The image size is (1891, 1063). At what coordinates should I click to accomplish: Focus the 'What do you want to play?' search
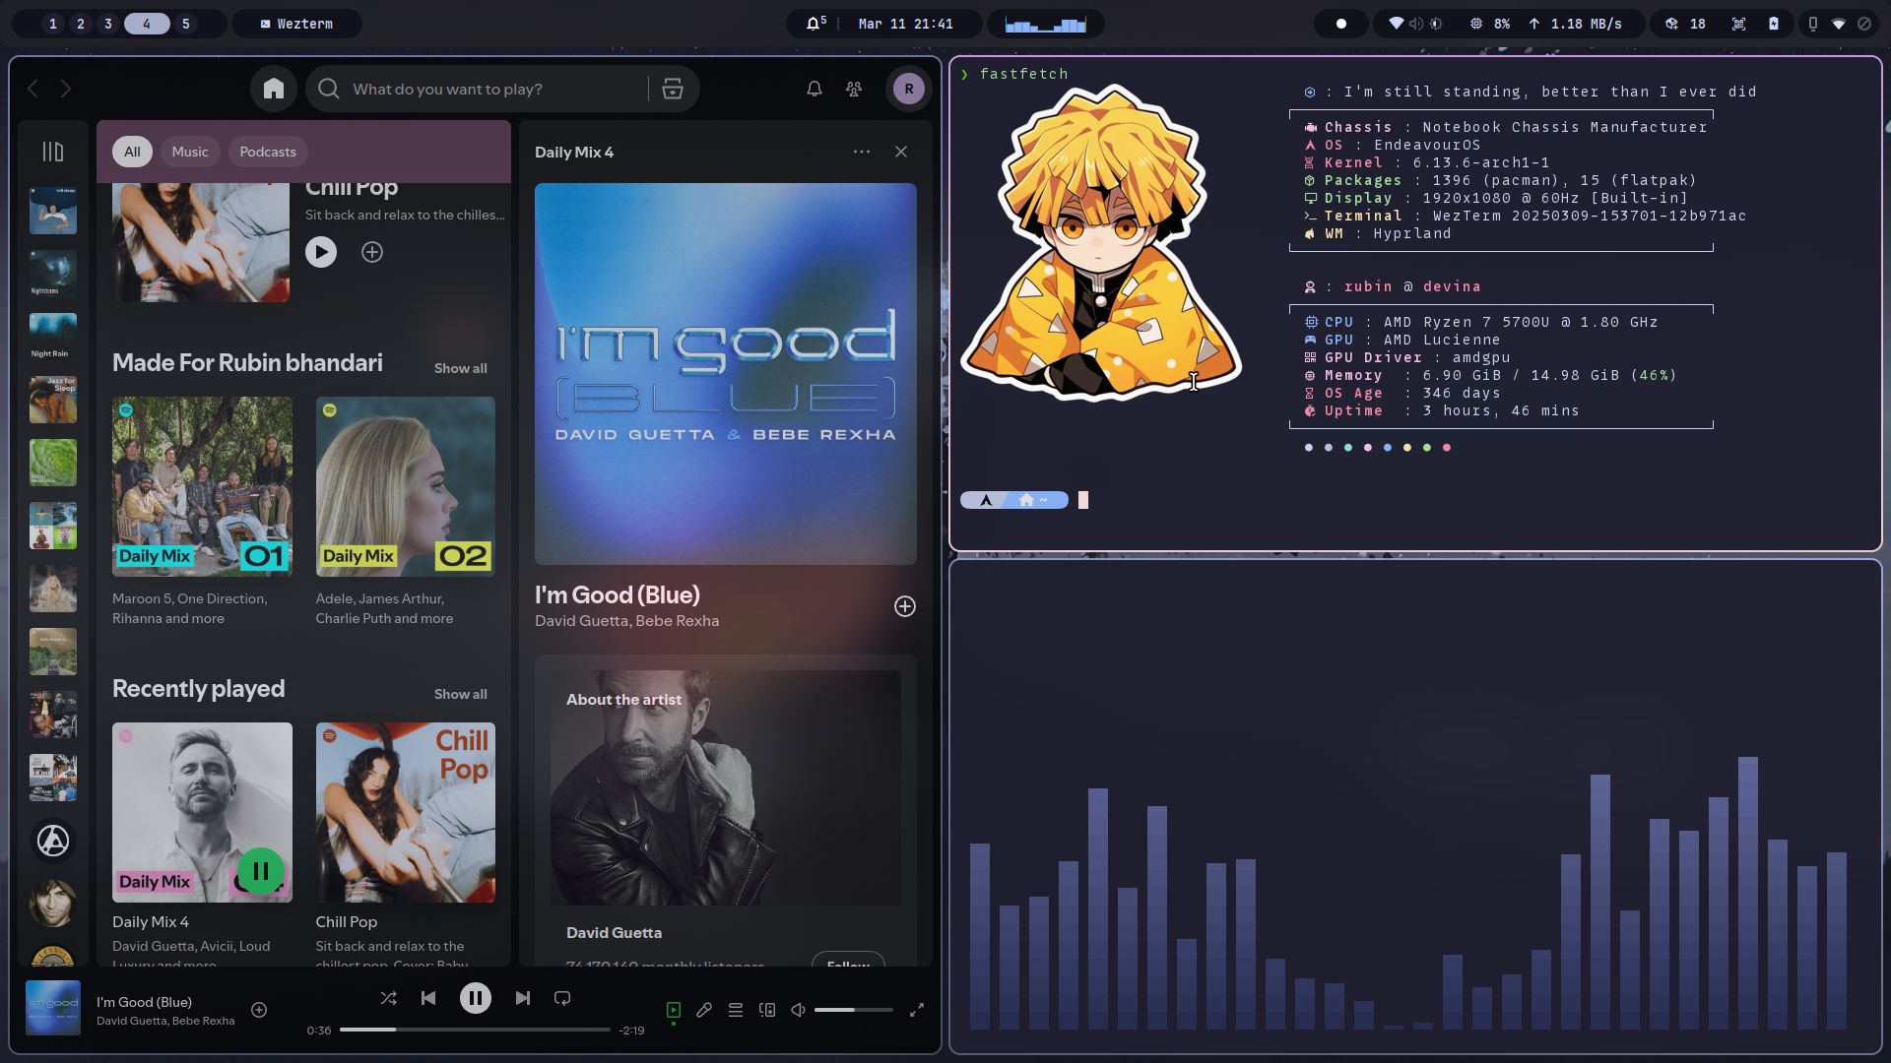tap(478, 89)
